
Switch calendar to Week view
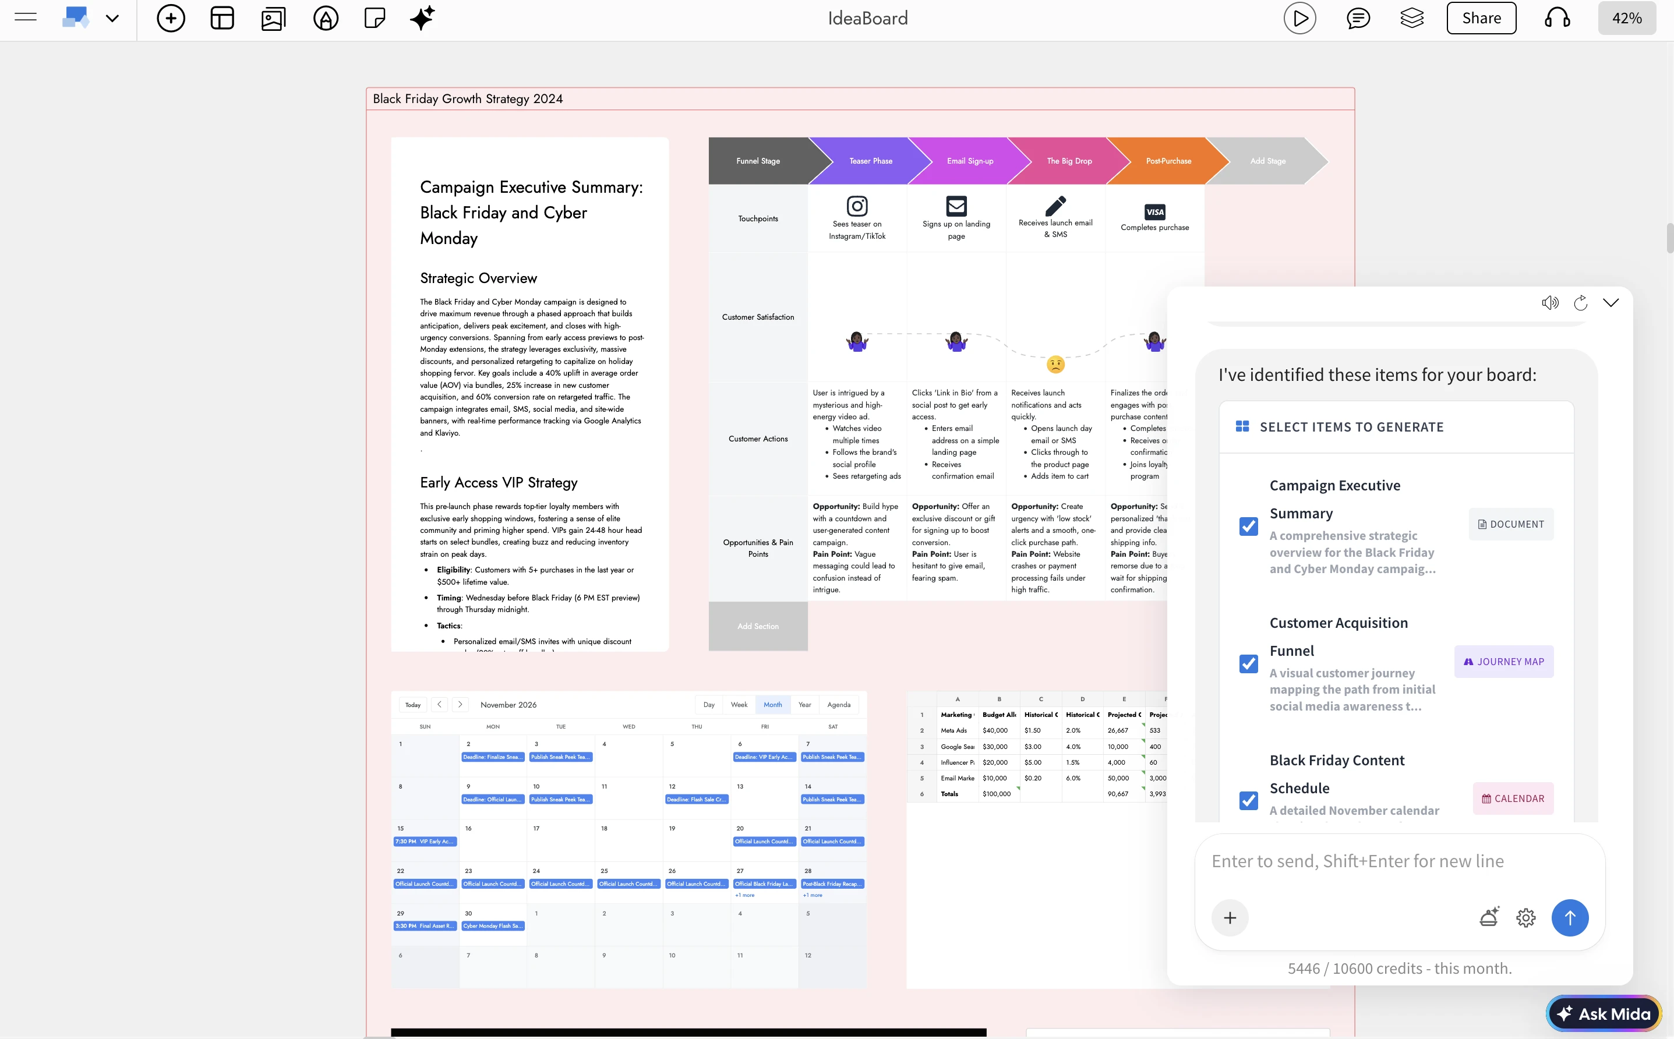[x=739, y=704]
